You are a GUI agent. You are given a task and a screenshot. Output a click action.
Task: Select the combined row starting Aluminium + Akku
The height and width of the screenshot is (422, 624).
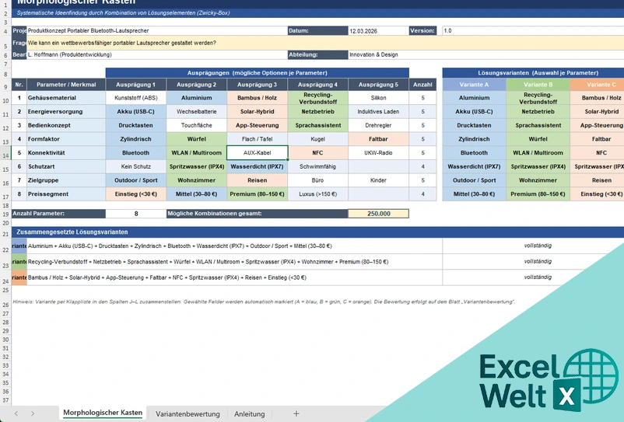[x=234, y=246]
